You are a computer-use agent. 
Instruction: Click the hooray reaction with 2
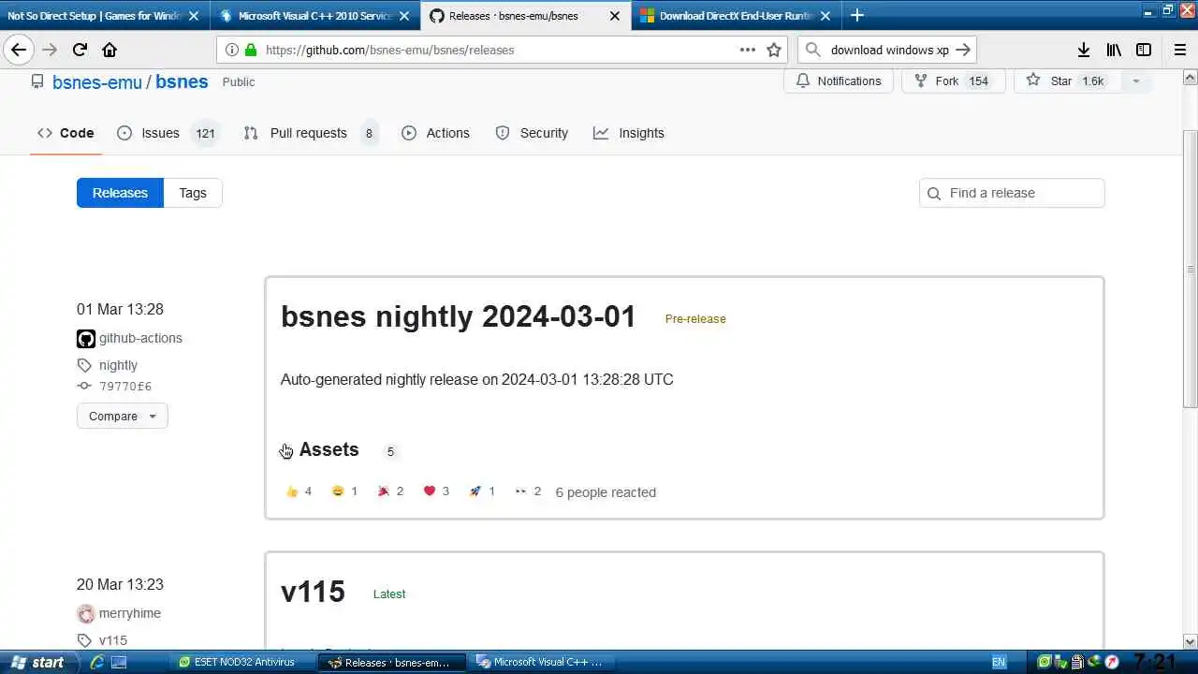coord(390,491)
